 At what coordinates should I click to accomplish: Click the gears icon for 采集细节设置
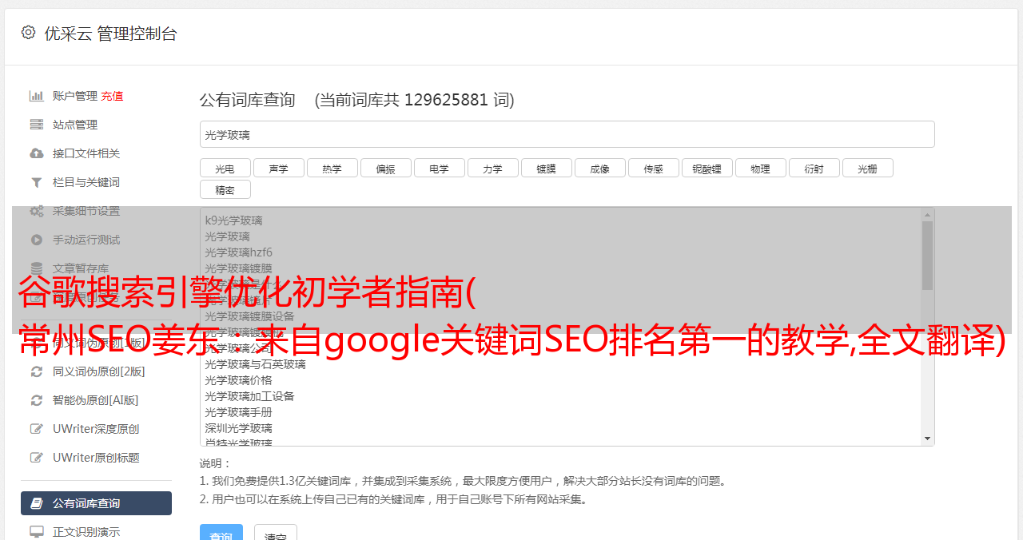tap(37, 211)
